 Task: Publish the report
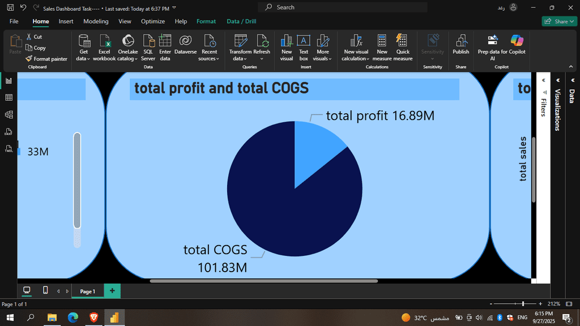pos(460,44)
